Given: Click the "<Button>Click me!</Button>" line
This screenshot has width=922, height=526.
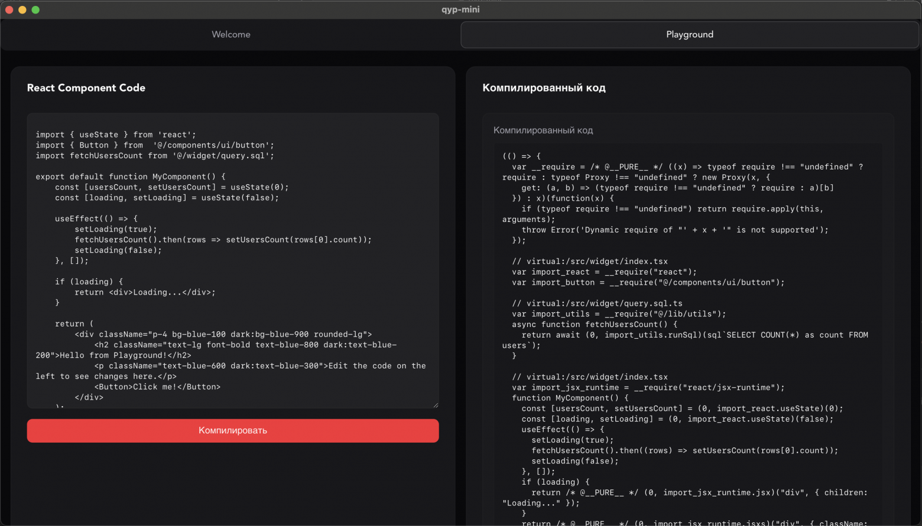Looking at the screenshot, I should pyautogui.click(x=157, y=387).
